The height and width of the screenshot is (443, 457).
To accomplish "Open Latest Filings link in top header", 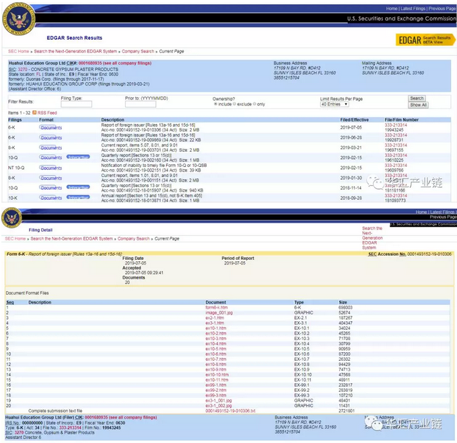I will click(413, 9).
